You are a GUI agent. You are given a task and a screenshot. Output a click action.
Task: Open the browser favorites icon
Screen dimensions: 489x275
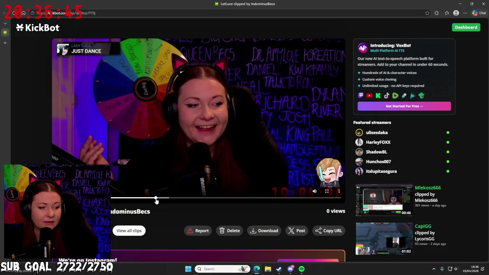447,13
